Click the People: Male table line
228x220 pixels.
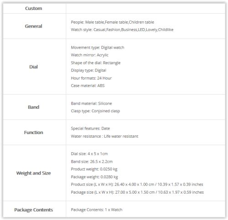click(x=113, y=22)
